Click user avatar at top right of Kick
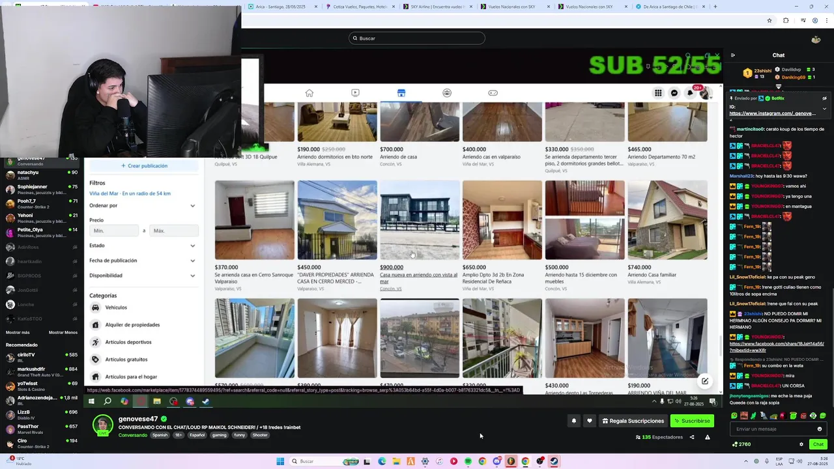 816,39
